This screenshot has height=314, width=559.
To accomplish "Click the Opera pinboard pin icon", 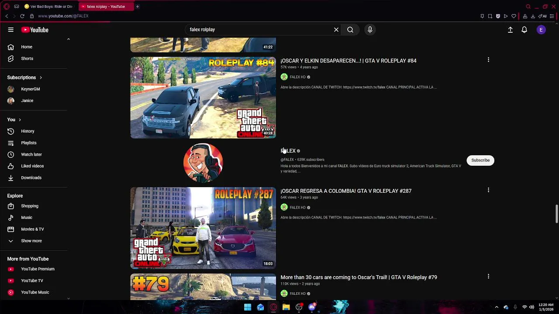I will pyautogui.click(x=482, y=16).
